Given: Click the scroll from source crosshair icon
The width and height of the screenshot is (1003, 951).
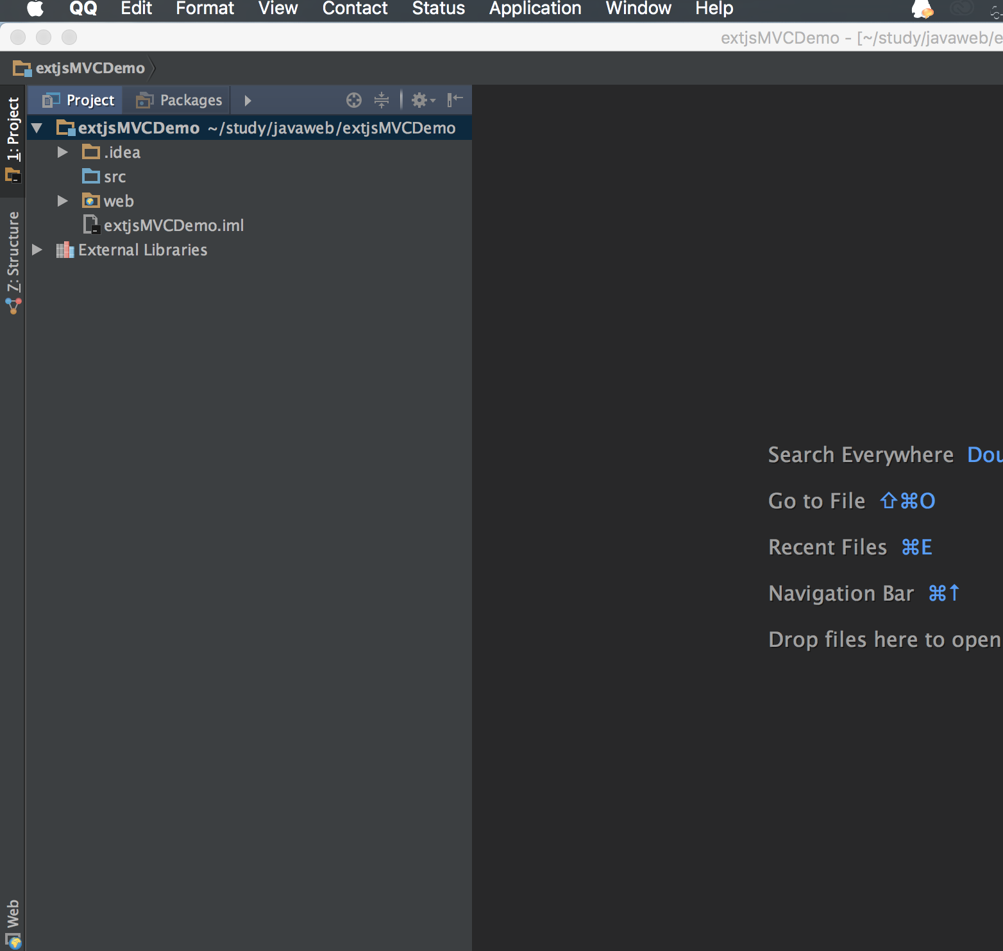Looking at the screenshot, I should coord(353,100).
